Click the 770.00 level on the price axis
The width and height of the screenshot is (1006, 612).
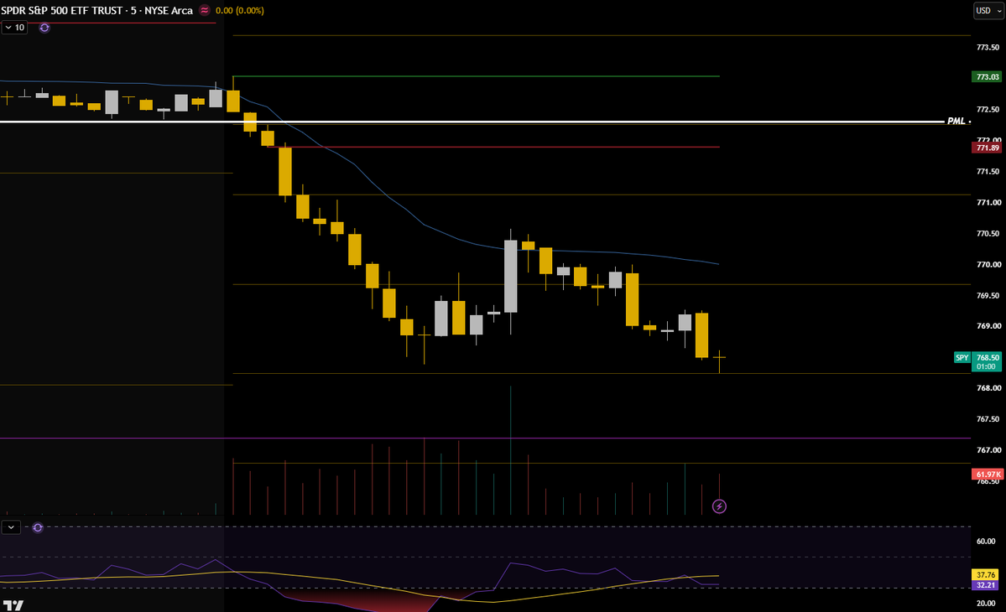click(x=988, y=265)
